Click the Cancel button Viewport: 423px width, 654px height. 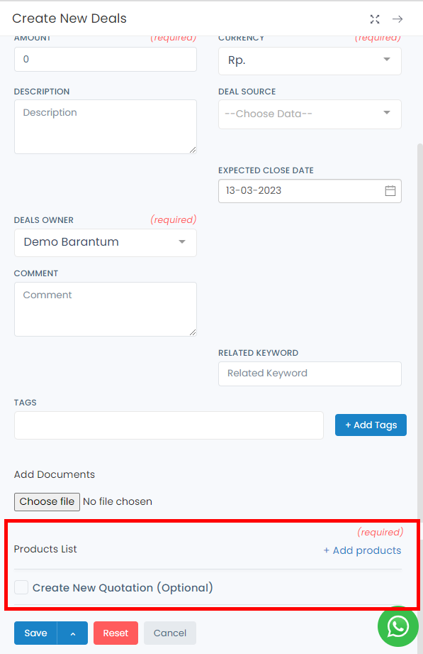click(170, 633)
